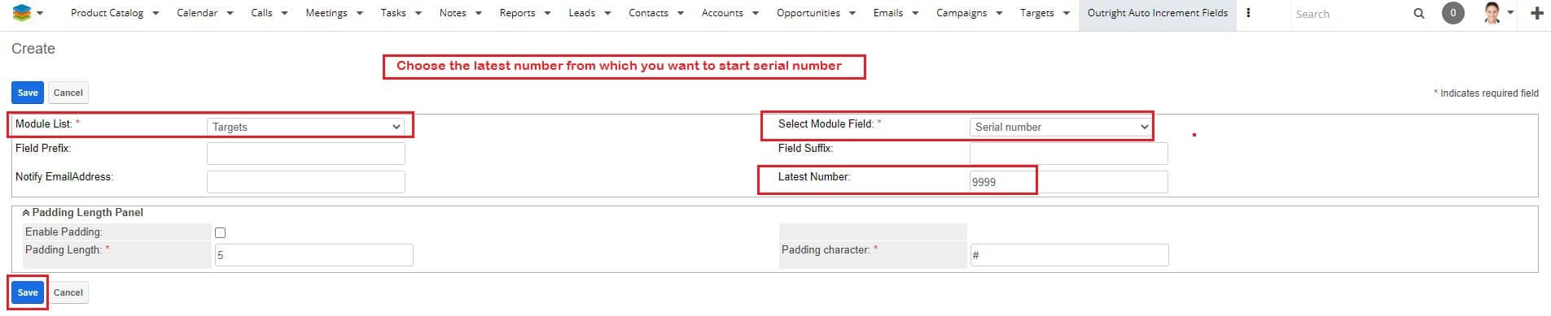
Task: Collapse the Padding Length Panel arrow
Action: pyautogui.click(x=26, y=213)
